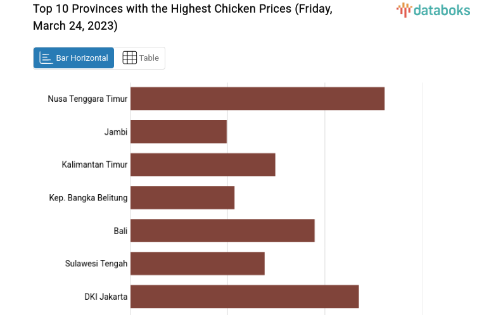The width and height of the screenshot is (477, 315).
Task: Switch to the Table view
Action: point(140,58)
